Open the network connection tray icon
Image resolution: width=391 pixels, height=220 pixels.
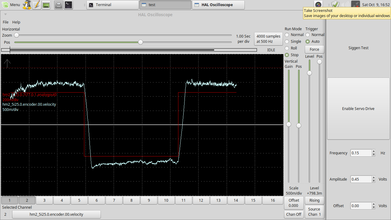355,4
